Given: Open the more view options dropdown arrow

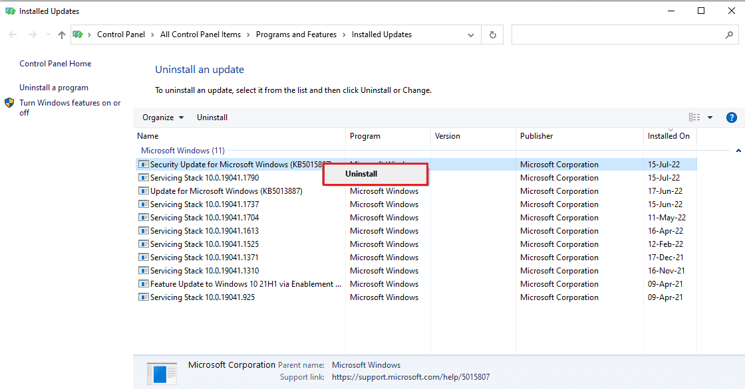Looking at the screenshot, I should pyautogui.click(x=710, y=117).
